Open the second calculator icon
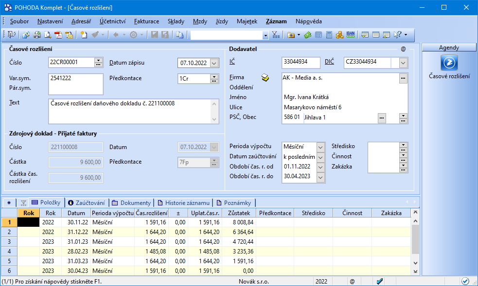The height and width of the screenshot is (286, 478). point(329,35)
